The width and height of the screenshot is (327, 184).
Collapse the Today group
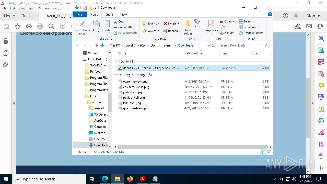(x=116, y=61)
